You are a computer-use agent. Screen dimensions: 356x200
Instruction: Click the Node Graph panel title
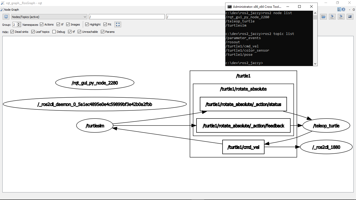[x=11, y=10]
